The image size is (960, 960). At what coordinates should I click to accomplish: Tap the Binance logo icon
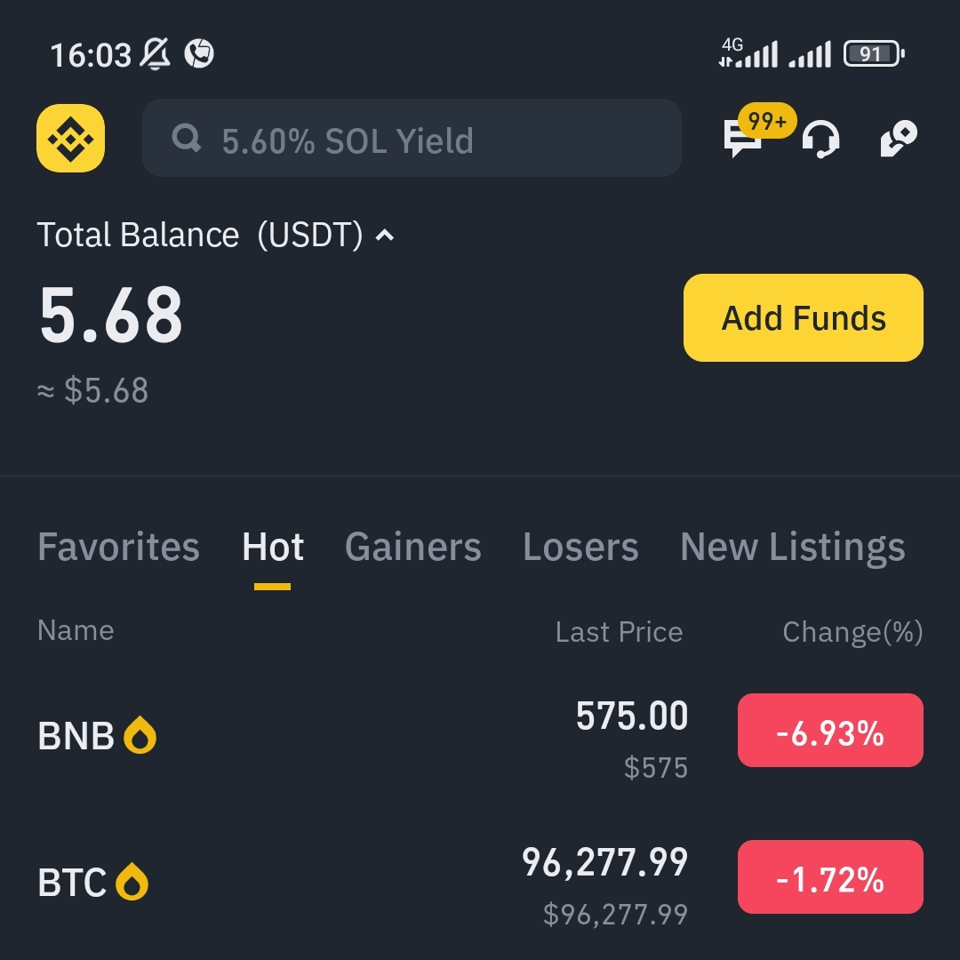tap(70, 139)
